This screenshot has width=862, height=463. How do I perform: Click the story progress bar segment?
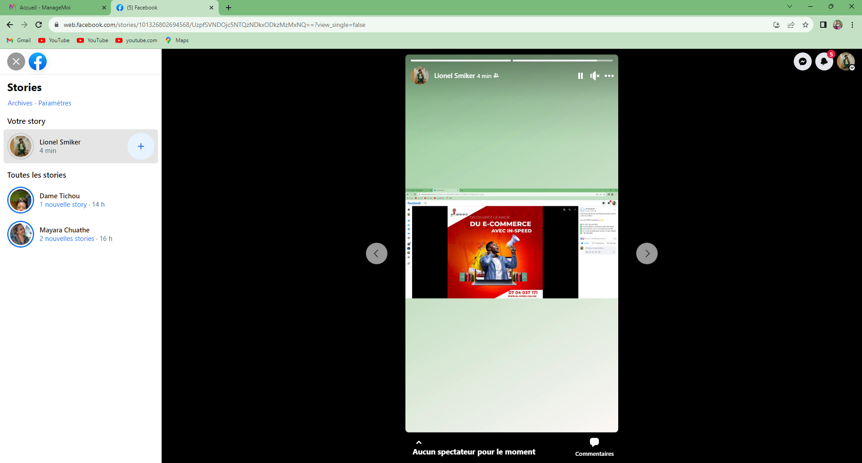coord(461,60)
